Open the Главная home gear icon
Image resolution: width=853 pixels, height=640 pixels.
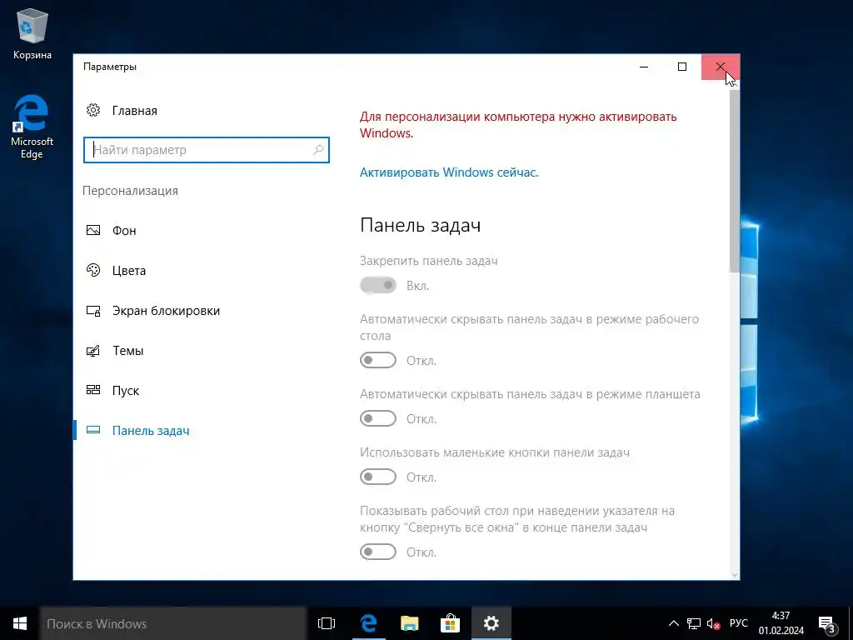(x=93, y=111)
